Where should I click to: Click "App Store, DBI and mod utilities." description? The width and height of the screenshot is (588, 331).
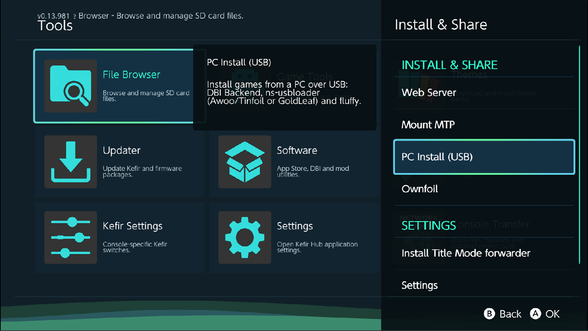(313, 171)
